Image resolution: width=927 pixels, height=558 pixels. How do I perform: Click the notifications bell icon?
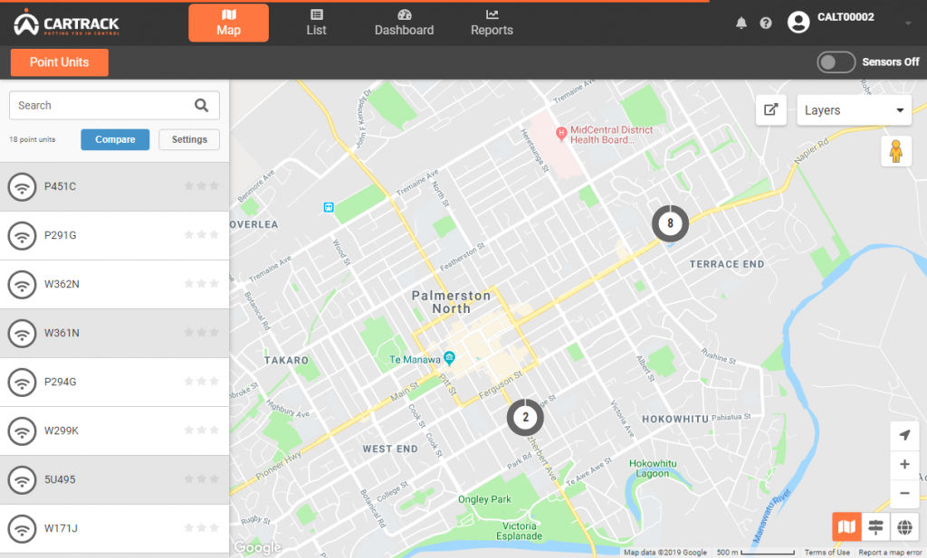tap(741, 23)
